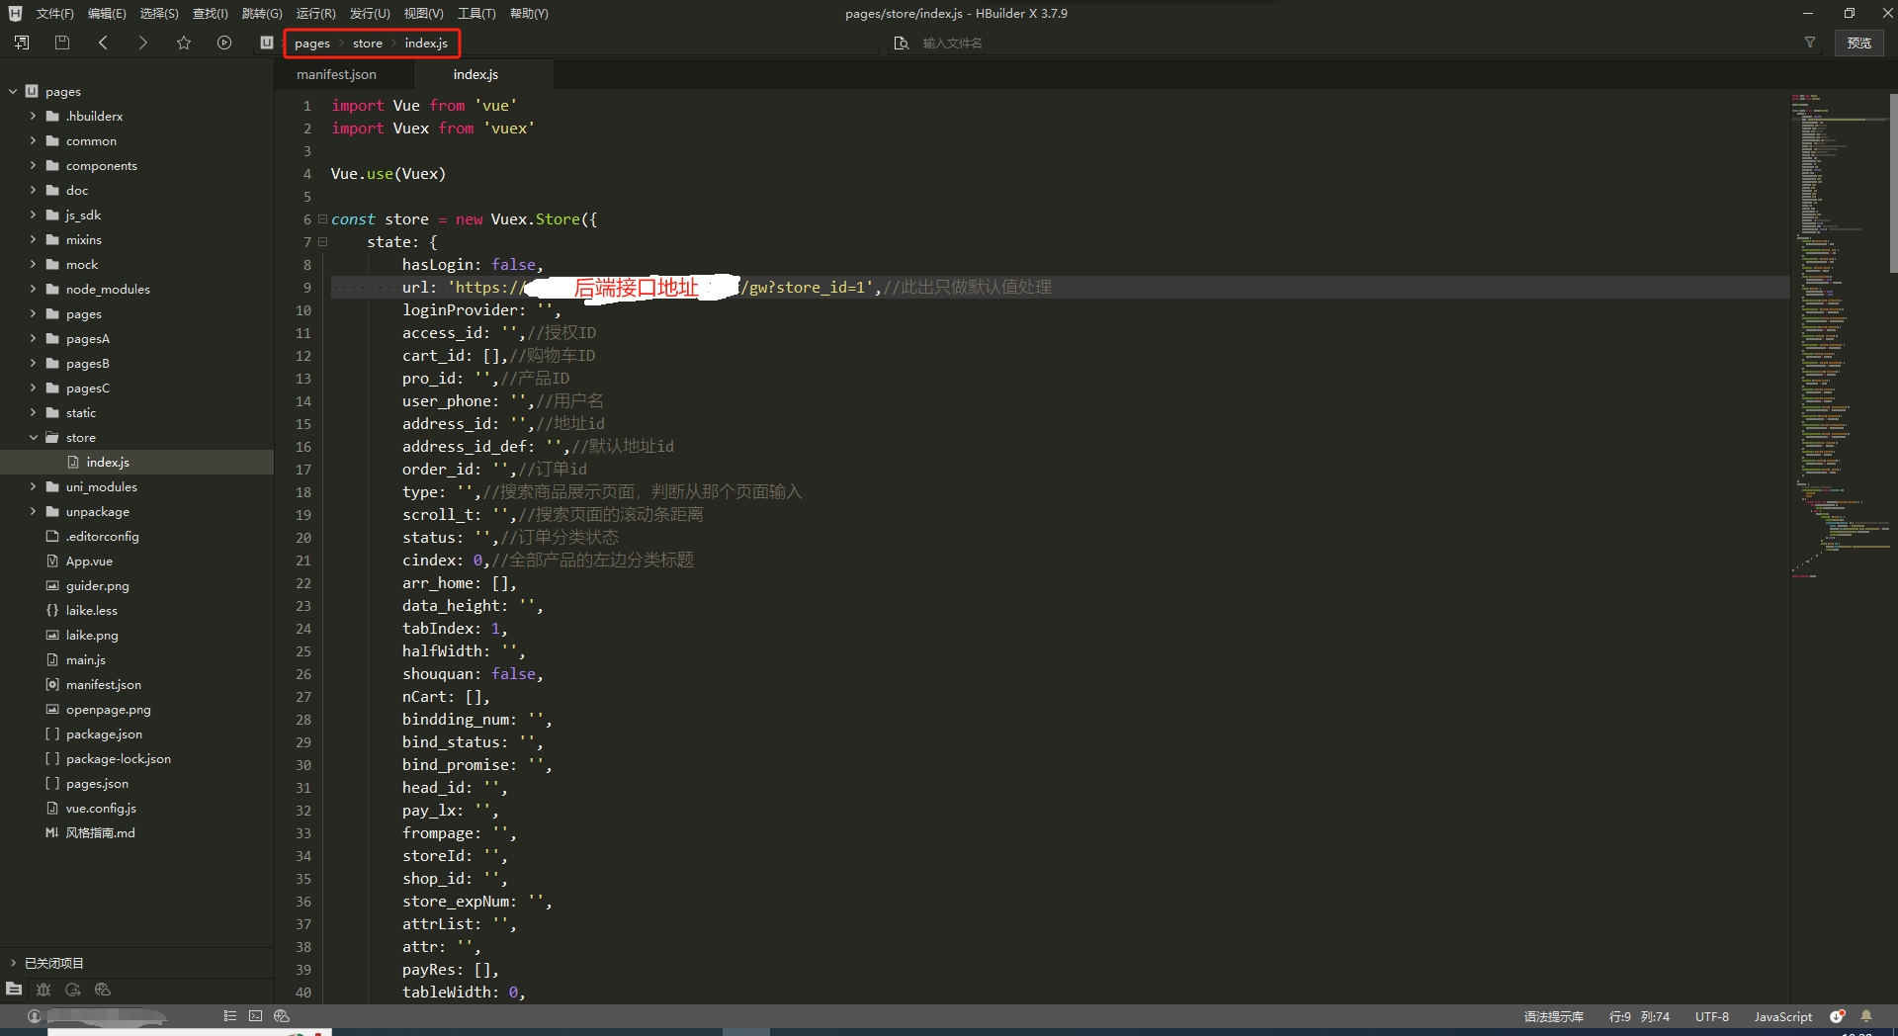This screenshot has width=1898, height=1036.
Task: Click the save file icon in toolbar
Action: 62,43
